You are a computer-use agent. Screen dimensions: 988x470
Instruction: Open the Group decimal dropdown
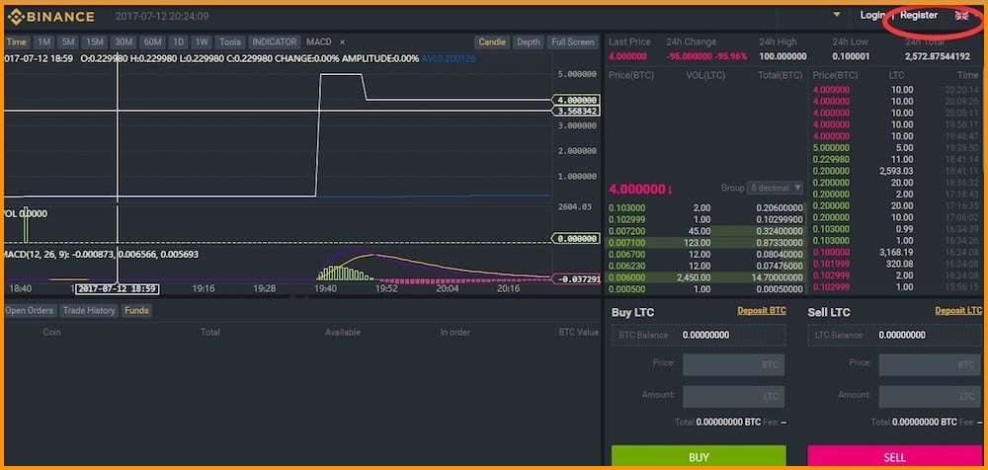coord(775,188)
